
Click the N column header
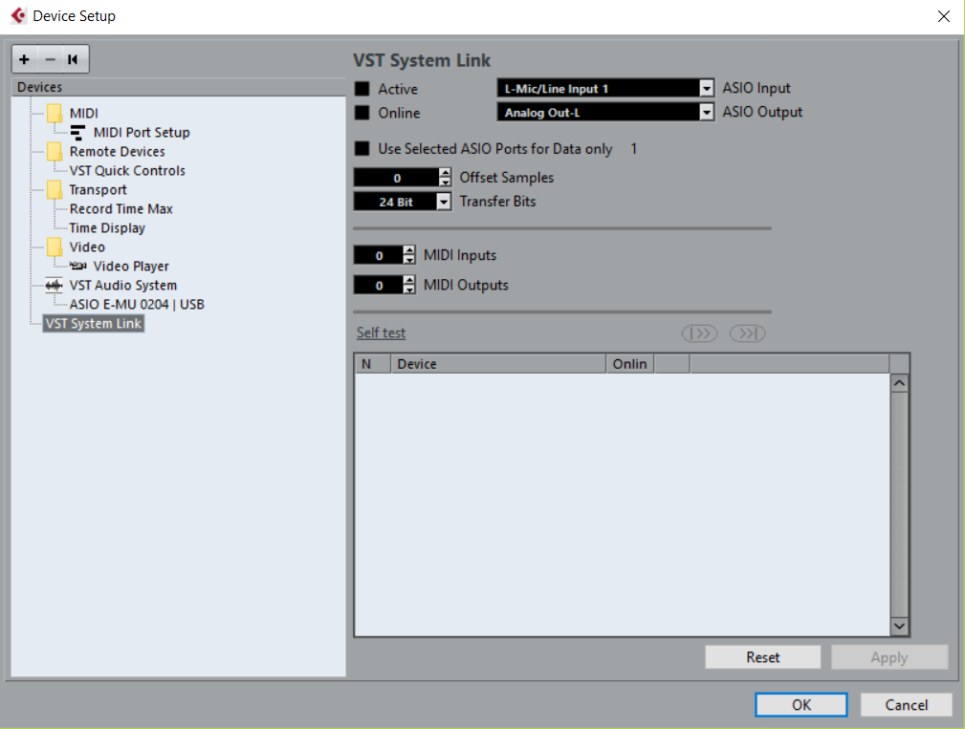(x=373, y=364)
